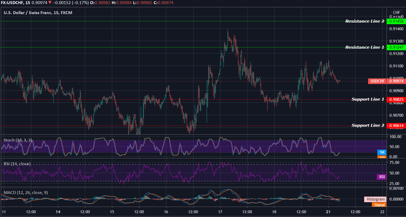Click the 0.91458 green price tag
The image size is (406, 217).
tap(396, 21)
